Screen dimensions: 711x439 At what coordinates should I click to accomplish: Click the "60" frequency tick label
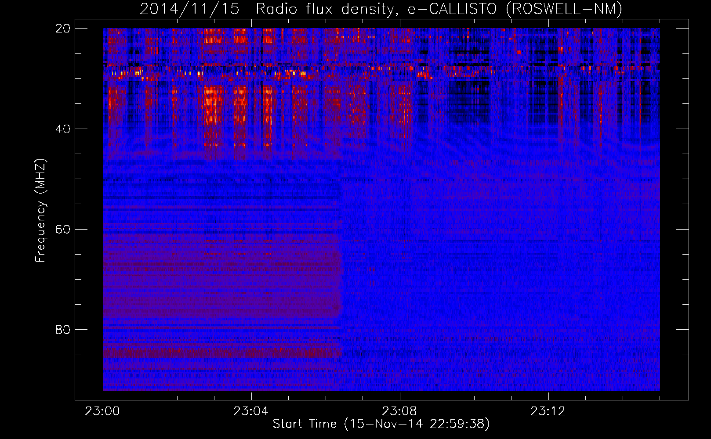click(x=63, y=229)
